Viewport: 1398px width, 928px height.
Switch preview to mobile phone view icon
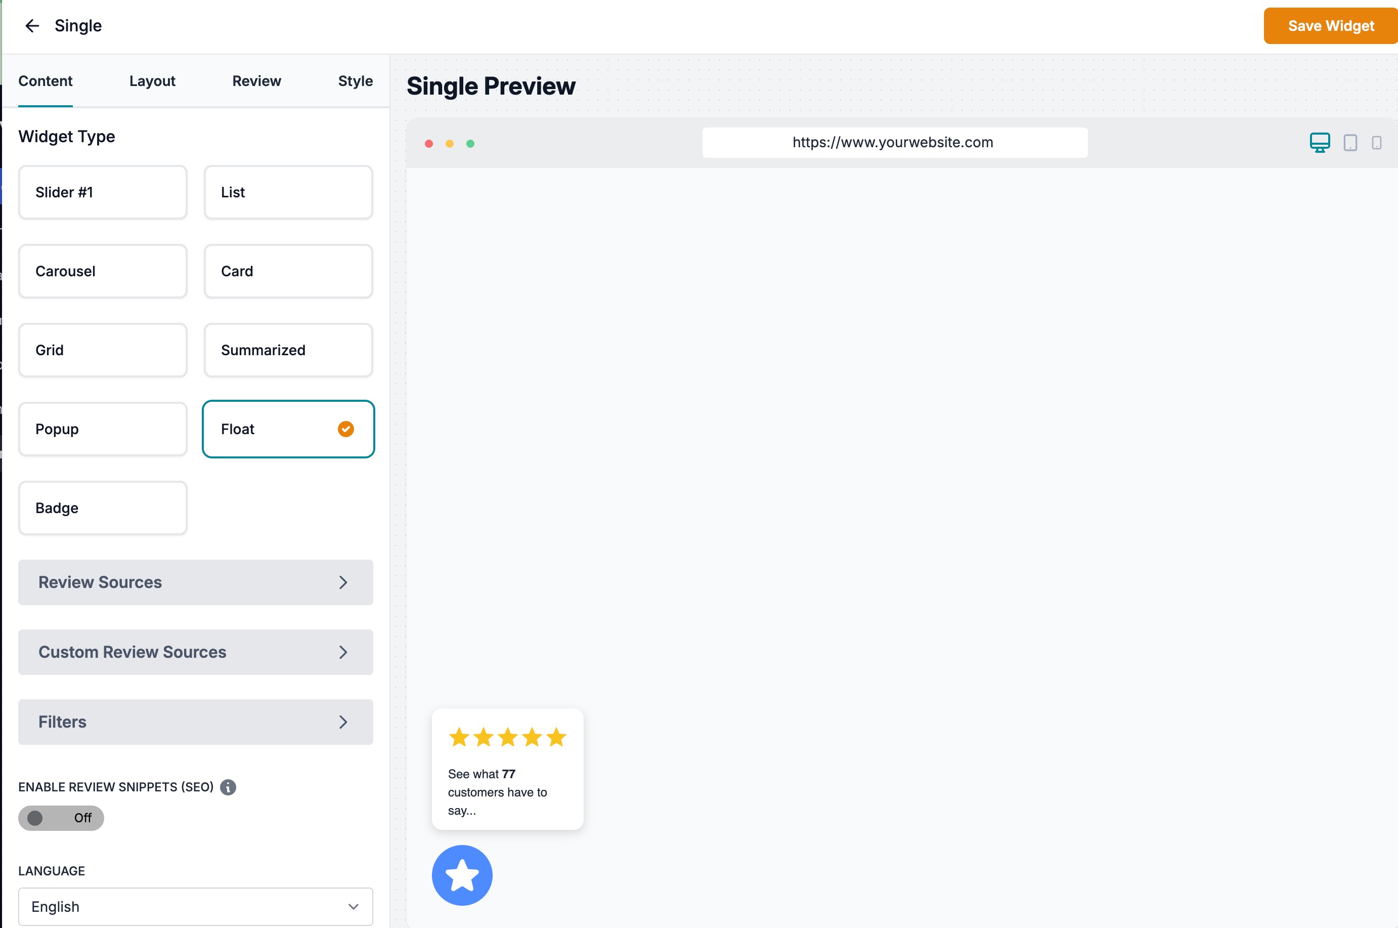(1377, 143)
